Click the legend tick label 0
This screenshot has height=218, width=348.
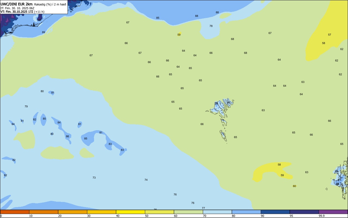tap(1, 216)
